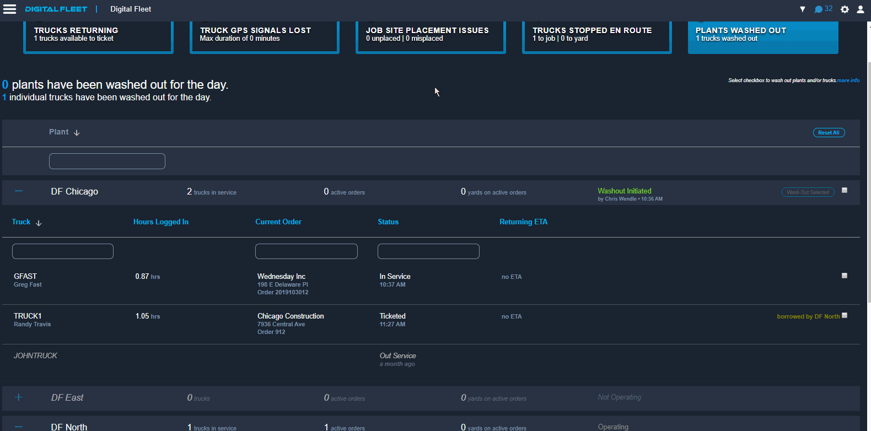871x431 pixels.
Task: Open the settings gear icon
Action: (x=845, y=9)
